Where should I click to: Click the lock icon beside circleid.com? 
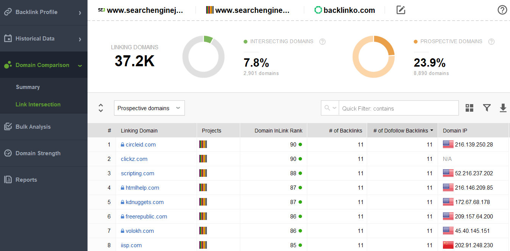(x=122, y=145)
